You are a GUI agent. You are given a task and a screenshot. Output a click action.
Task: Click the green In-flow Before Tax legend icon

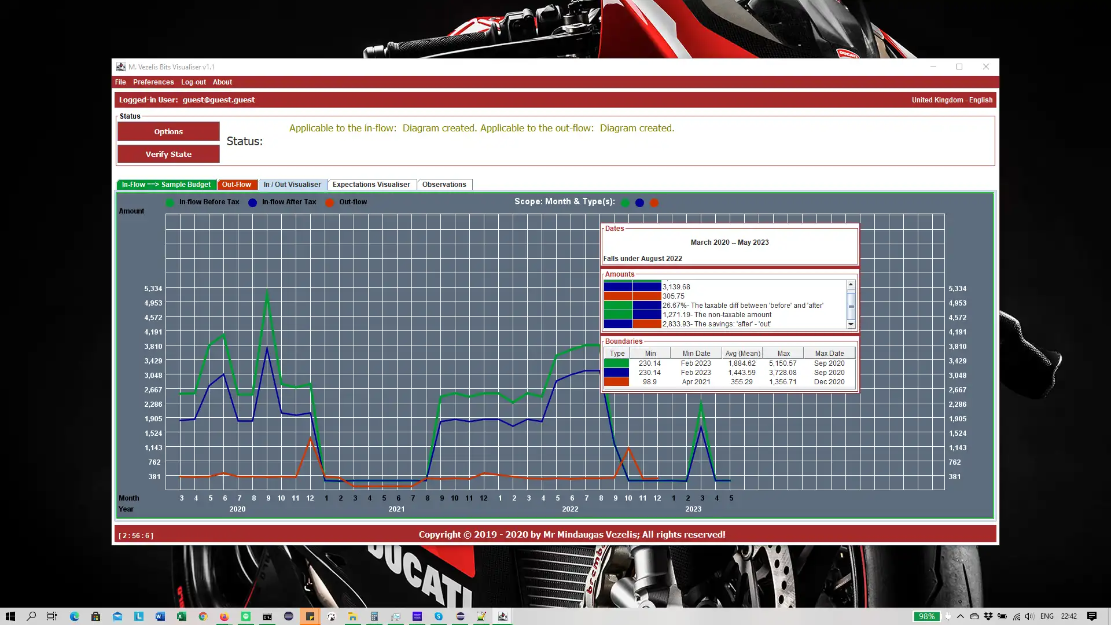point(170,201)
